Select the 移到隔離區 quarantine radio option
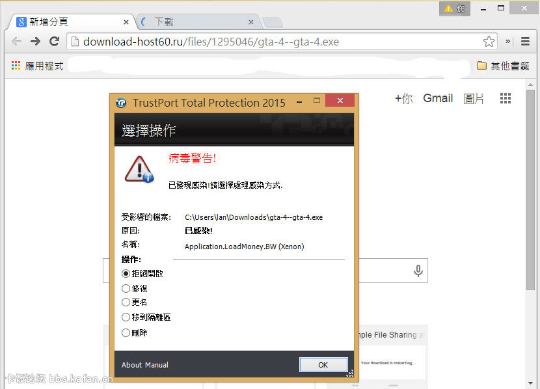 (x=146, y=317)
